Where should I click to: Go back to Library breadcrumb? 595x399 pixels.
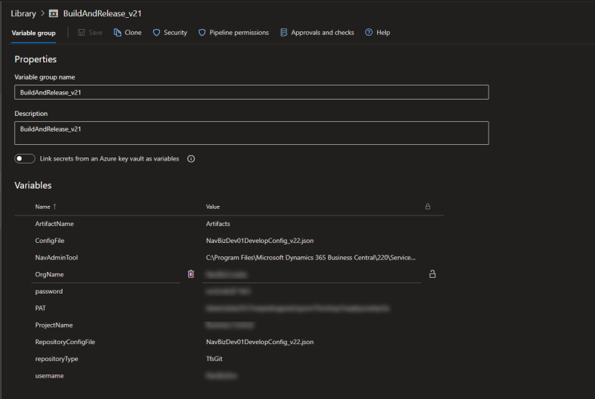click(x=23, y=13)
